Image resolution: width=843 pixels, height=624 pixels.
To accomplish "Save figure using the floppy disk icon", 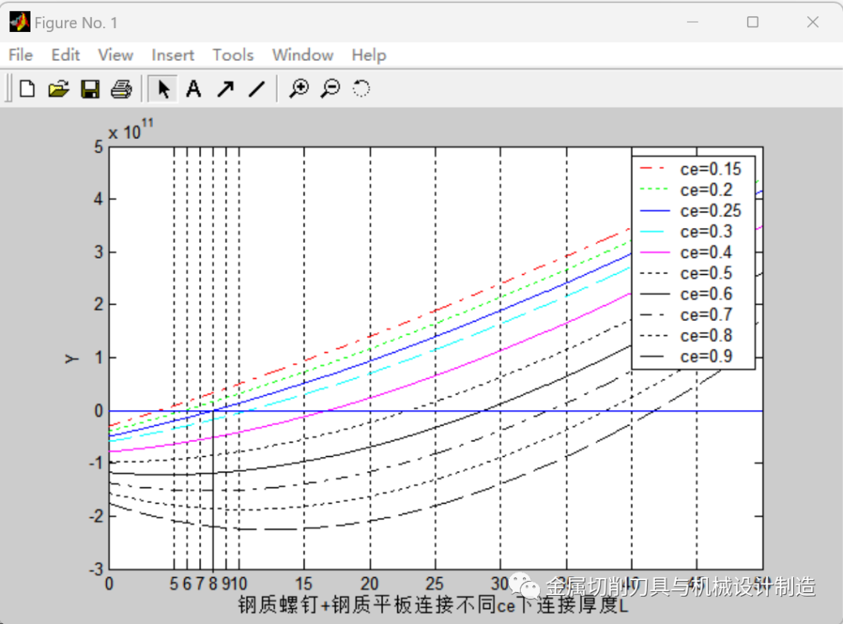I will (x=90, y=89).
